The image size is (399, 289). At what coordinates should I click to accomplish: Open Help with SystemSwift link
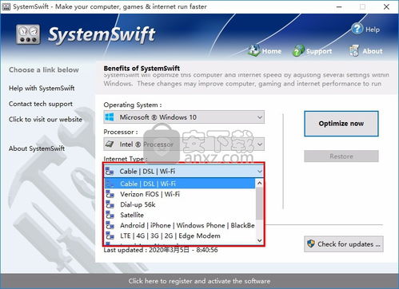(x=42, y=88)
